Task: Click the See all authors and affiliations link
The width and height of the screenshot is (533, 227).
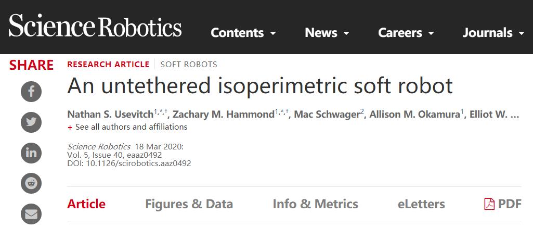Action: [131, 127]
